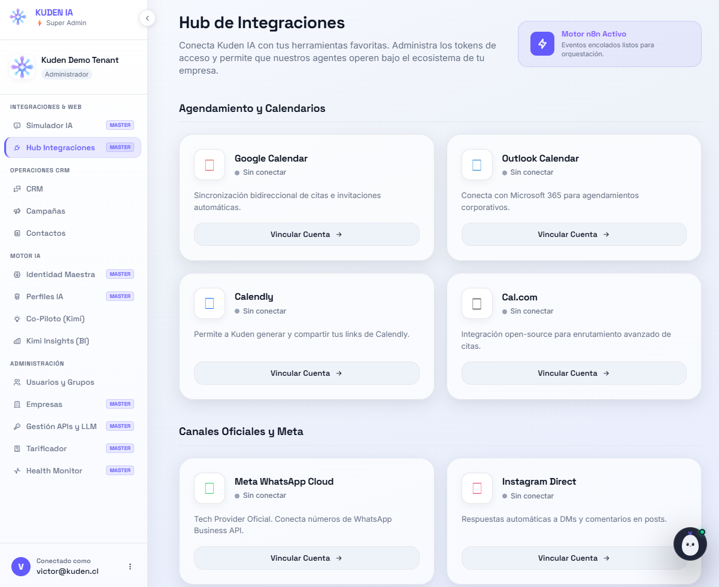Open the user options menu
The width and height of the screenshot is (719, 587).
pyautogui.click(x=130, y=566)
